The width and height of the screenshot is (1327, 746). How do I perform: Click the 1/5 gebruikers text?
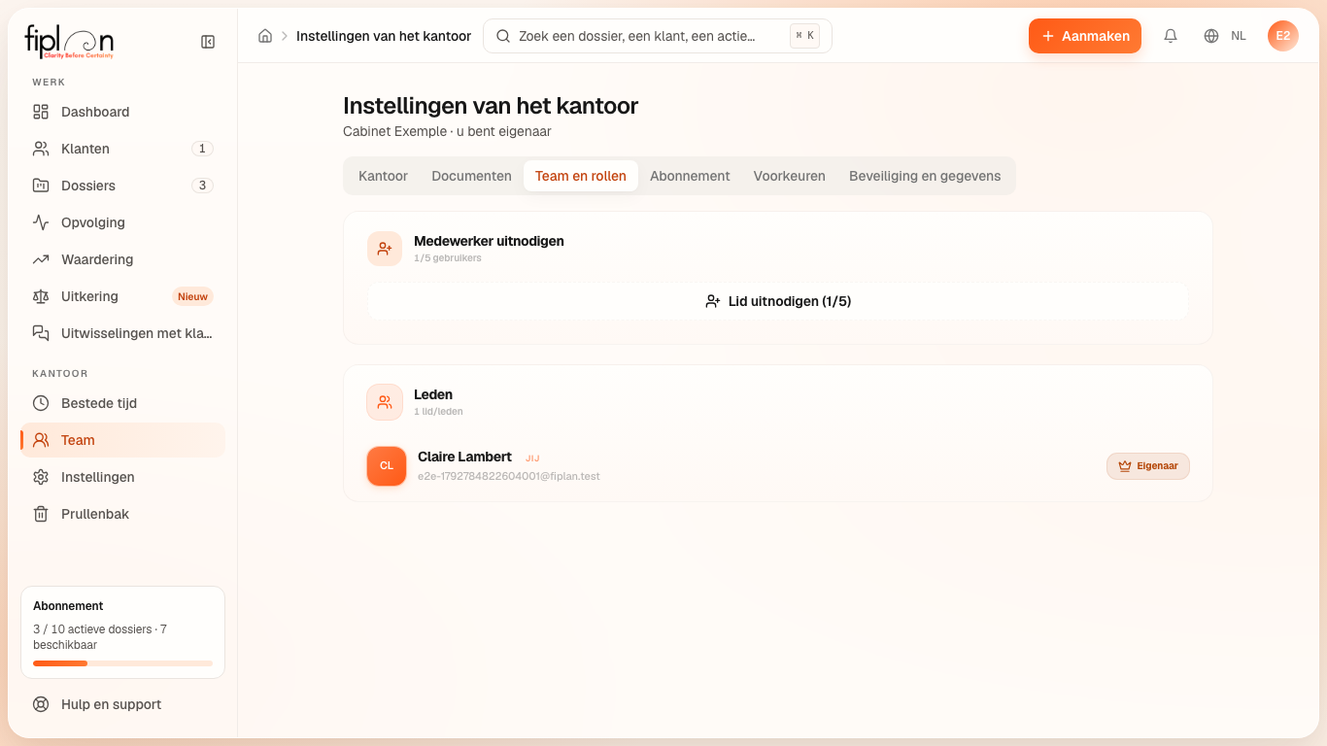click(x=448, y=258)
